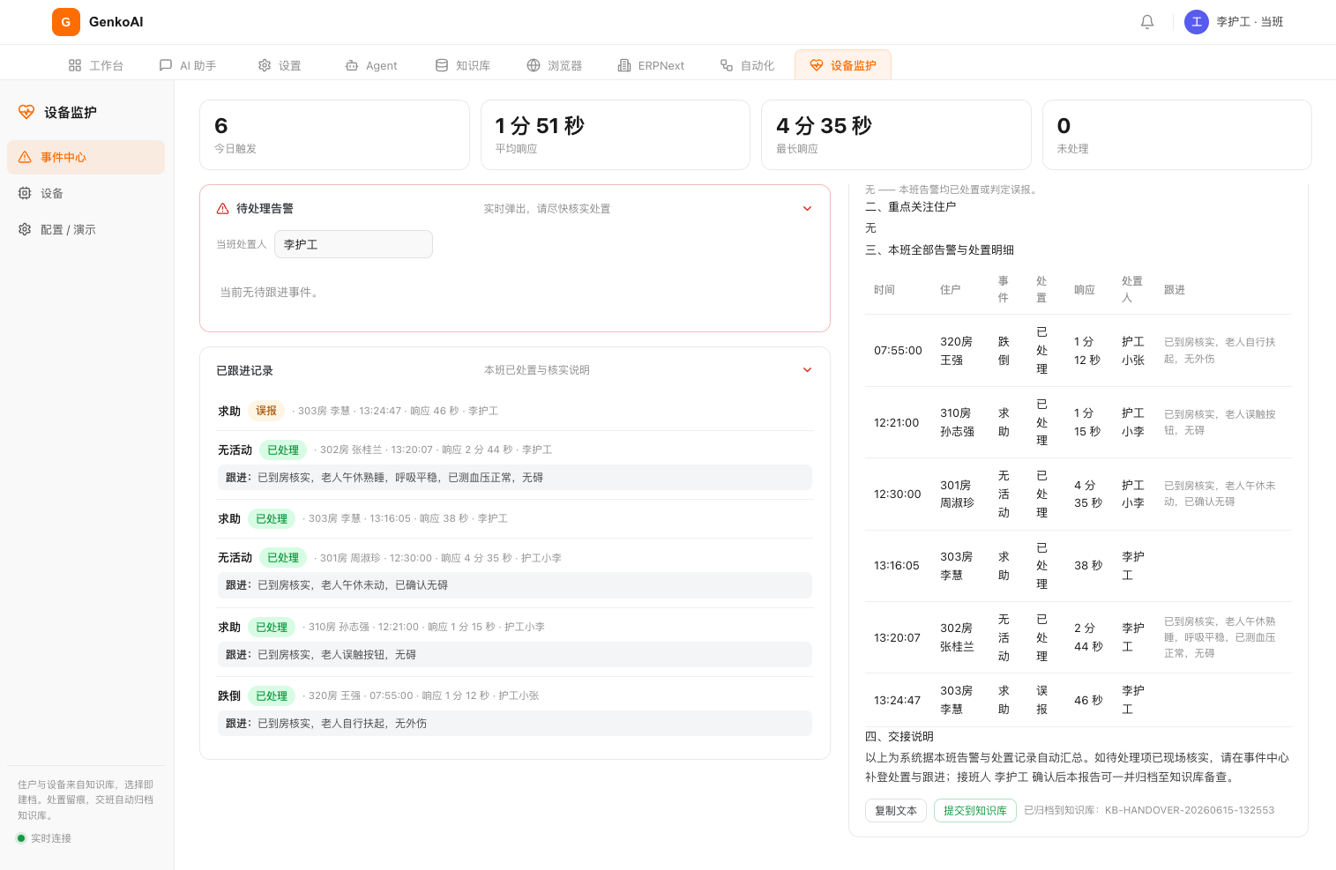Open the AI 助手 tab
Image resolution: width=1336 pixels, height=870 pixels.
(x=188, y=65)
